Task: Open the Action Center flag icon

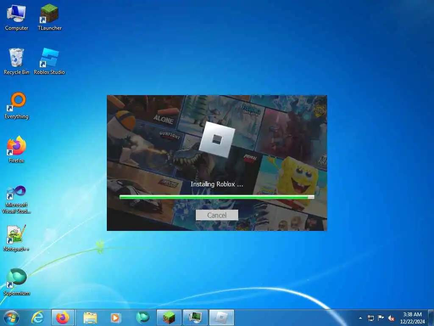Action: [381, 318]
